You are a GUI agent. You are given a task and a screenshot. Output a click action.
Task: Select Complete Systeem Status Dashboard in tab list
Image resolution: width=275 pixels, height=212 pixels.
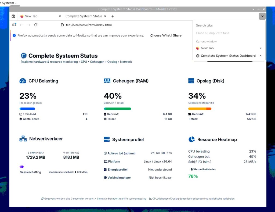tap(228, 56)
